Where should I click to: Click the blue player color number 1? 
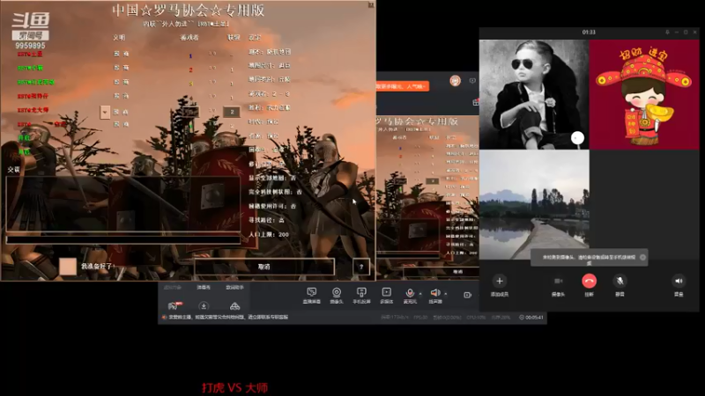pos(190,56)
